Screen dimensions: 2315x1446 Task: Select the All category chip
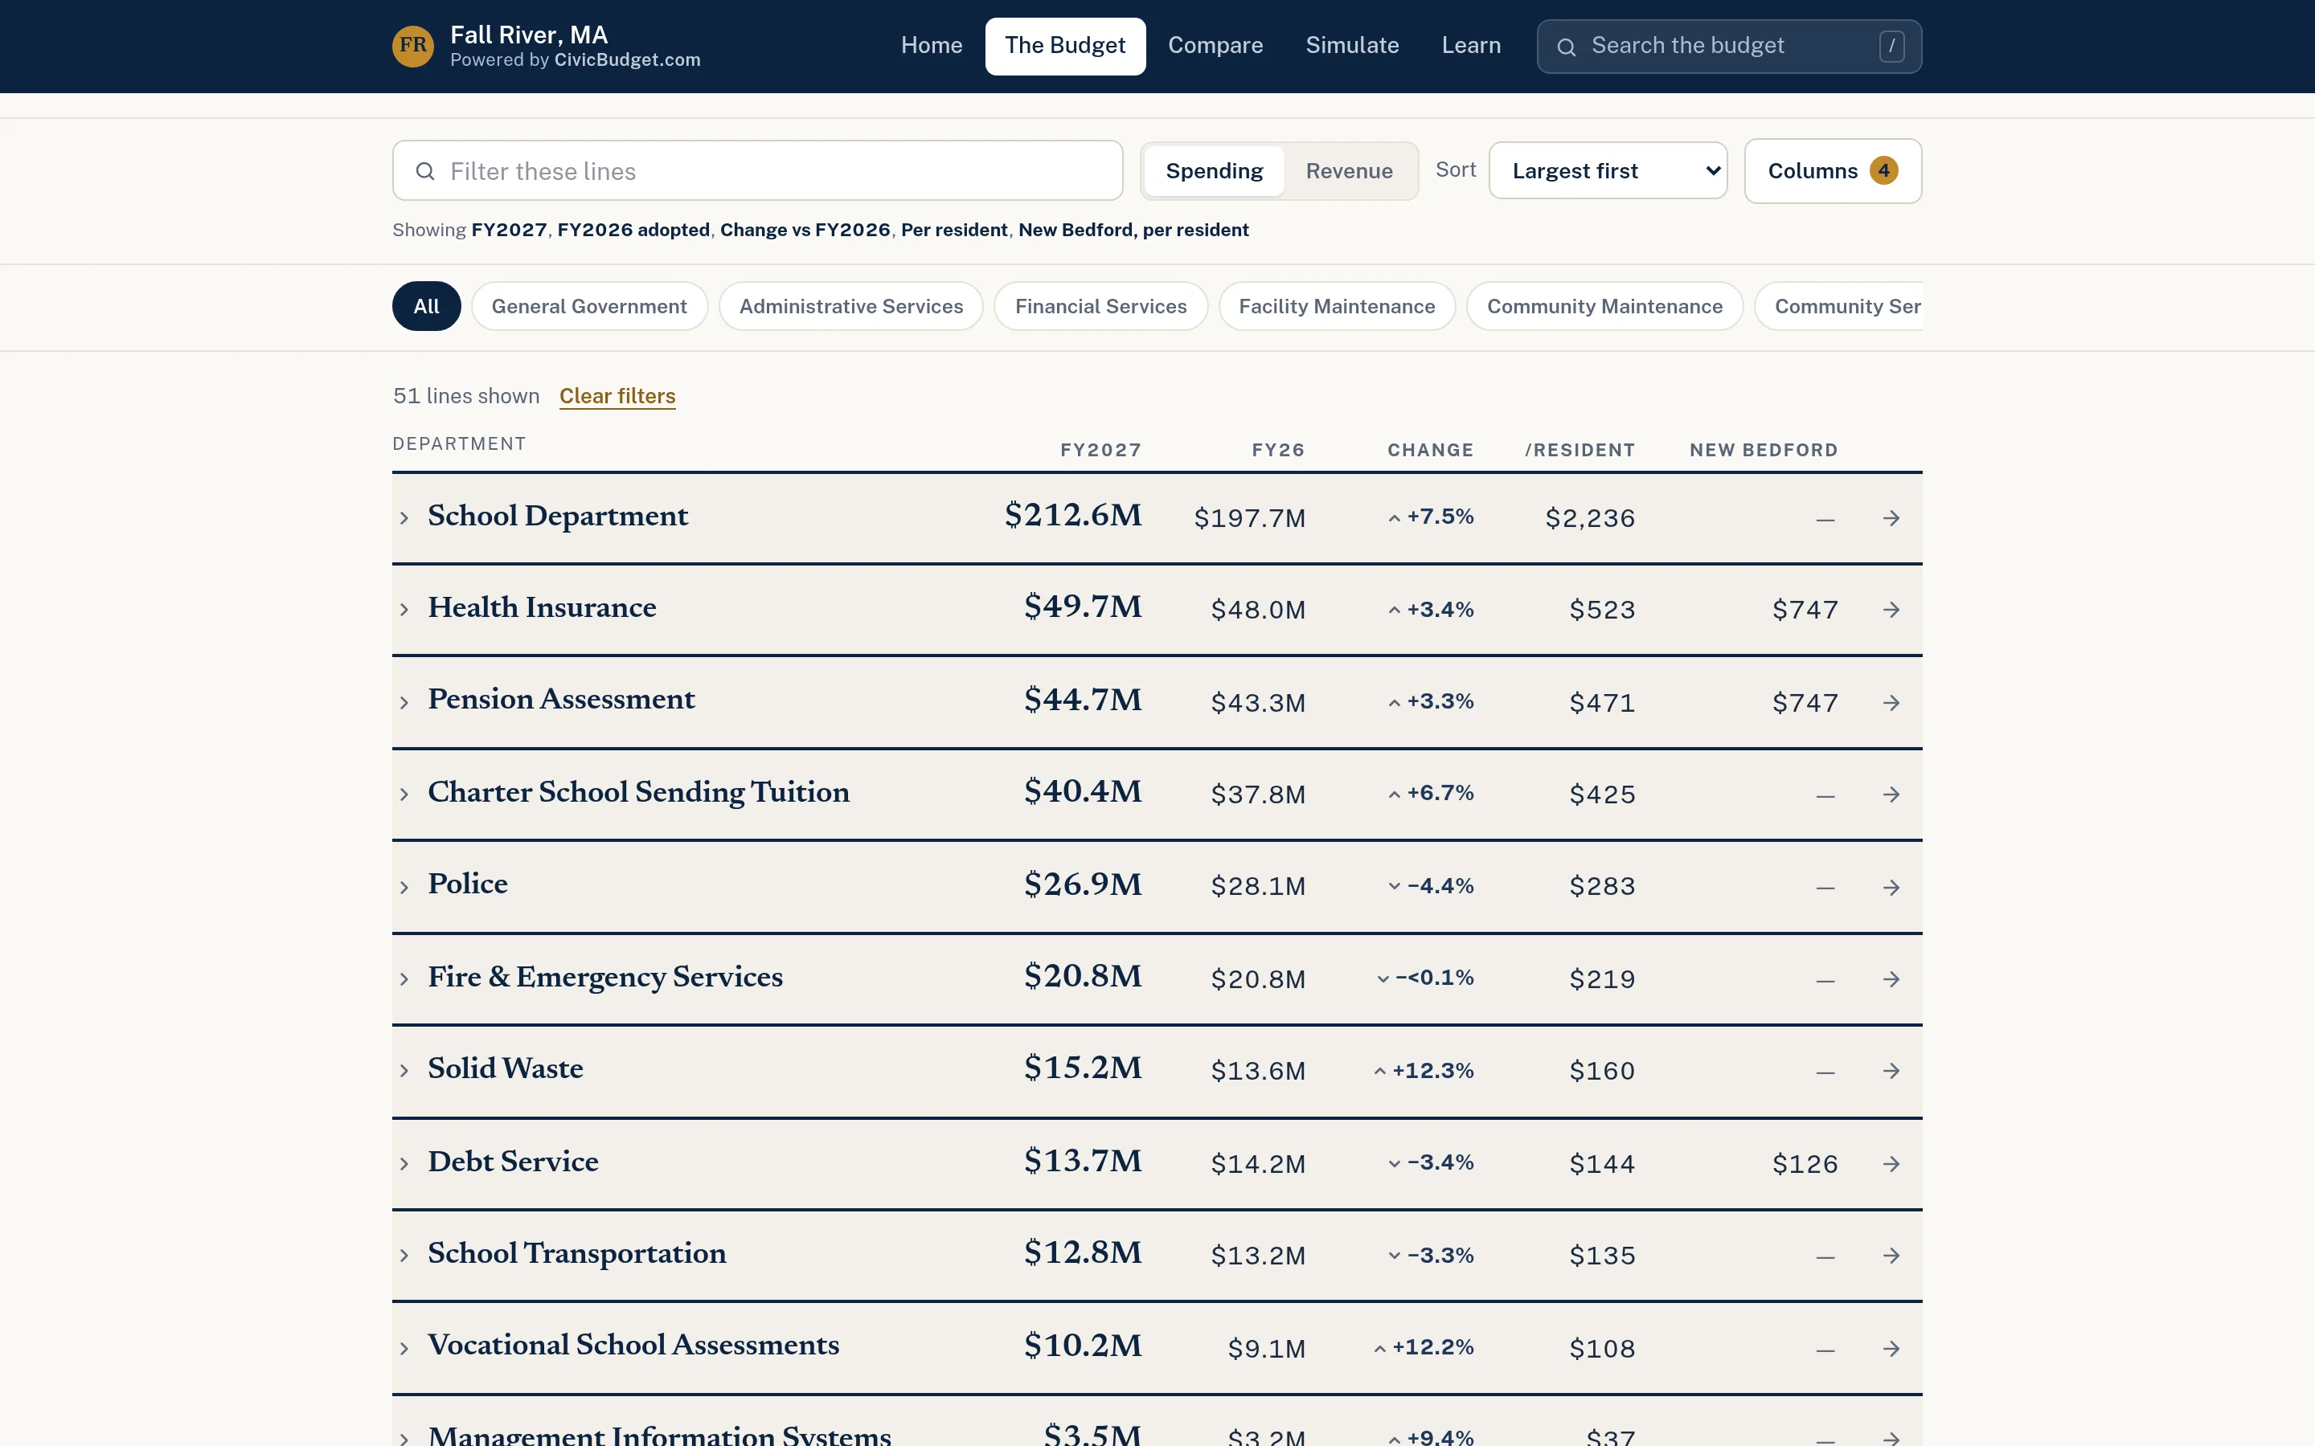(x=427, y=306)
